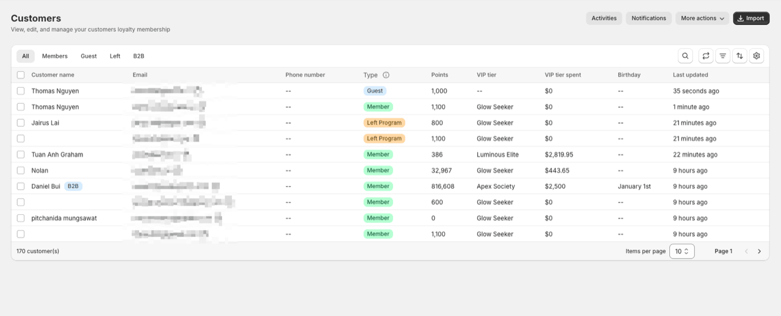The image size is (781, 316).
Task: Click the January 1st birthday cell
Action: click(x=635, y=186)
